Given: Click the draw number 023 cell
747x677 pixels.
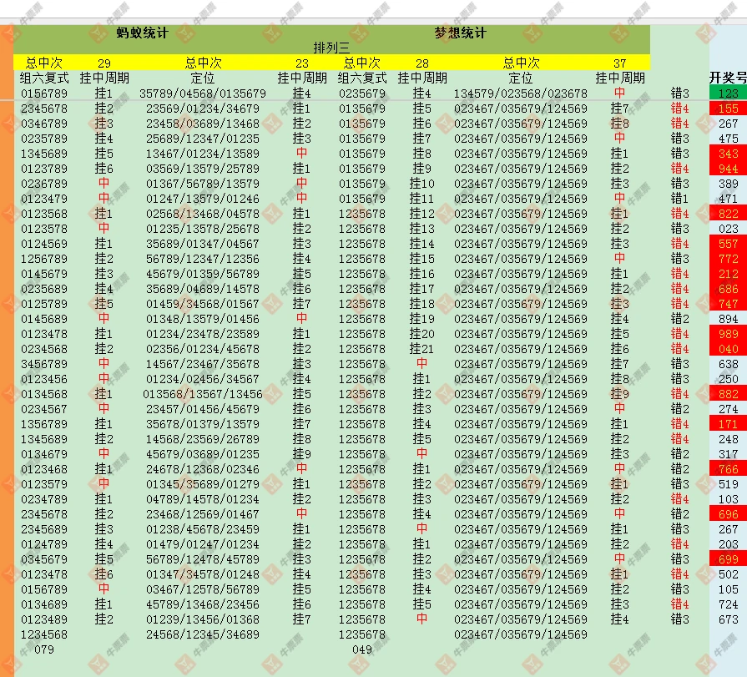Looking at the screenshot, I should 728,229.
